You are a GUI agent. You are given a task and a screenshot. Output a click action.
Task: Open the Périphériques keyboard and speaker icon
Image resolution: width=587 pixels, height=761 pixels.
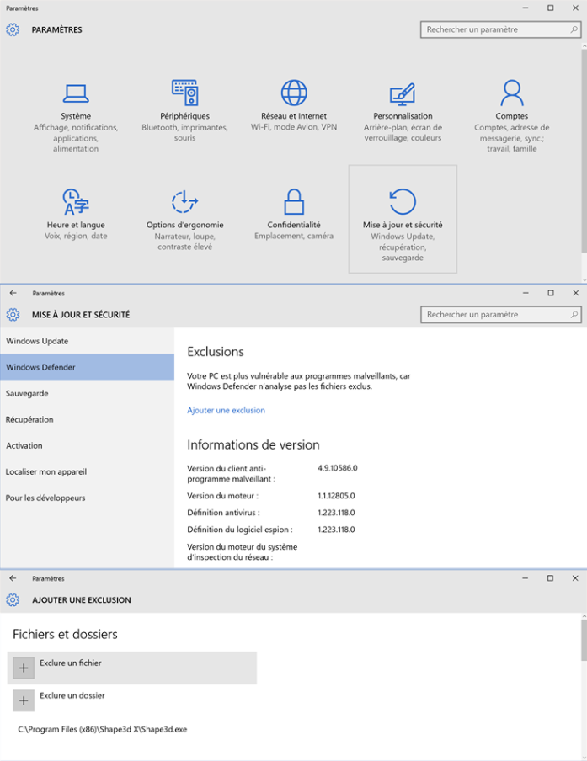pos(185,93)
